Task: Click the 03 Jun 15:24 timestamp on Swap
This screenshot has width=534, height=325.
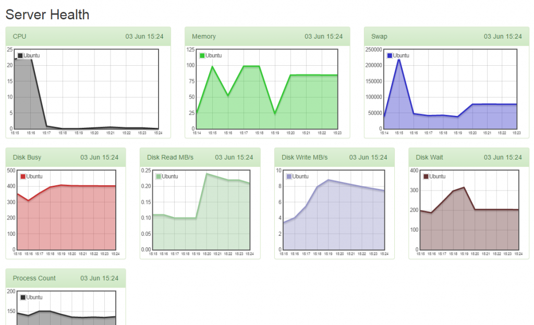Action: 504,36
